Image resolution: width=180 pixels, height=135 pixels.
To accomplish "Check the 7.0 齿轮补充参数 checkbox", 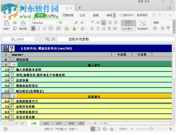I will pos(12,106).
